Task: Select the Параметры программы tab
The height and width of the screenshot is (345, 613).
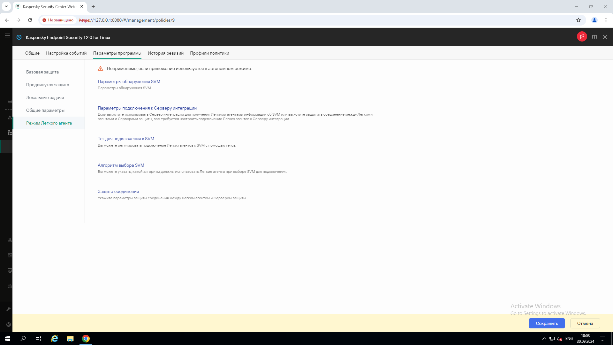Action: tap(117, 53)
